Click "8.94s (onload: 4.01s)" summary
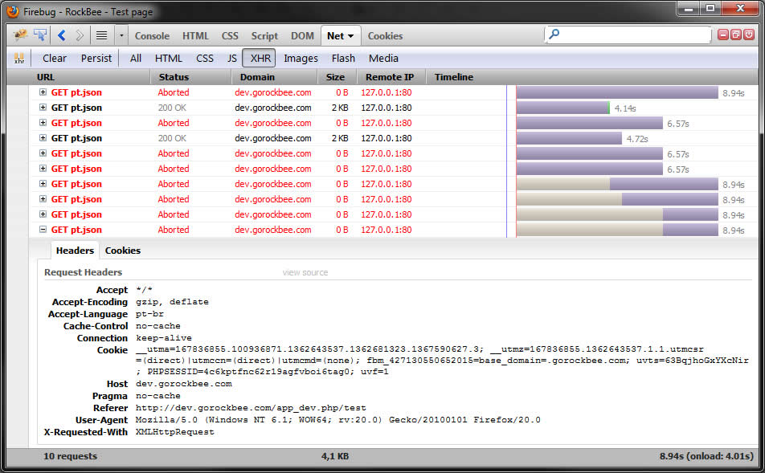Viewport: 765px width, 473px height. click(x=706, y=456)
